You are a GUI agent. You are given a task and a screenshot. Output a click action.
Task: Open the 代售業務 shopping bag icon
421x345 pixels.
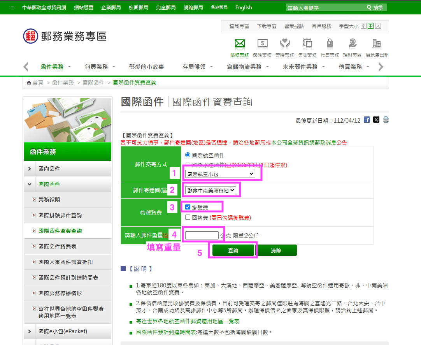(330, 44)
